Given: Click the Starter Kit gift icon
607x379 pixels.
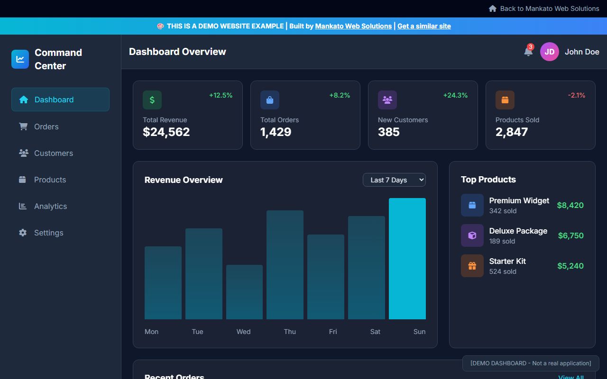Looking at the screenshot, I should pos(472,265).
